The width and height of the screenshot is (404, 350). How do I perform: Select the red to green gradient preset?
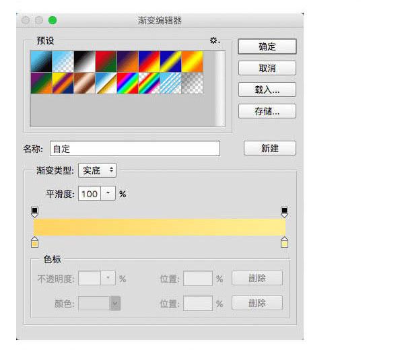tap(106, 61)
